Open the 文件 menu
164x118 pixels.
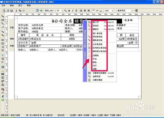click(3, 6)
